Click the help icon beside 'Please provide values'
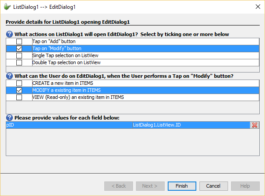 click(x=10, y=118)
